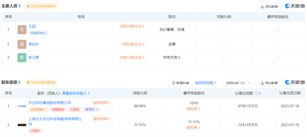Click 天眼查 logo in 主要人员 section

point(295,6)
